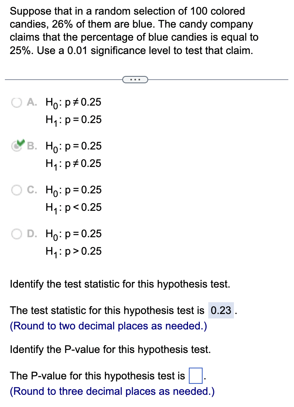The image size is (294, 407).
Task: Expand the ellipsis control on the divider
Action: pos(135,79)
